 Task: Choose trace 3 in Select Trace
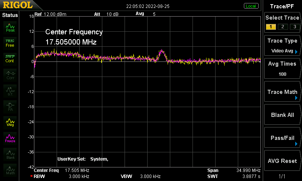[x=295, y=27]
